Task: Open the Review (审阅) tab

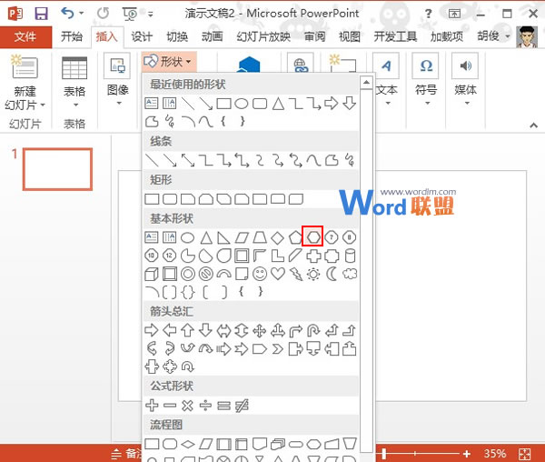Action: [x=315, y=36]
